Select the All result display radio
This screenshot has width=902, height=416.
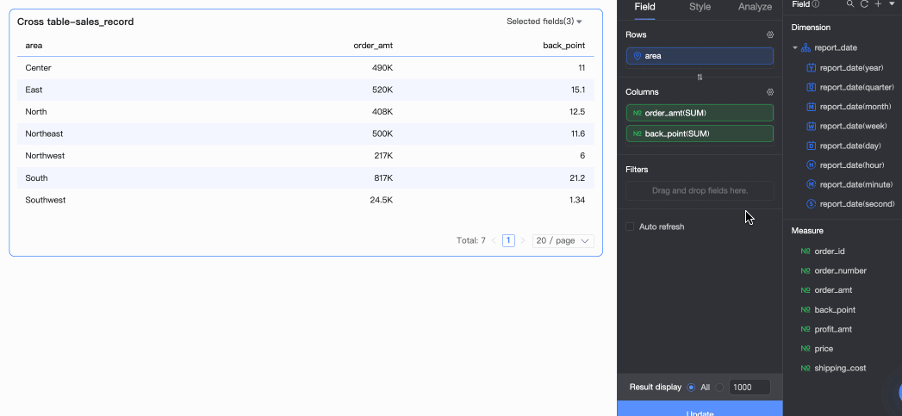pos(691,388)
